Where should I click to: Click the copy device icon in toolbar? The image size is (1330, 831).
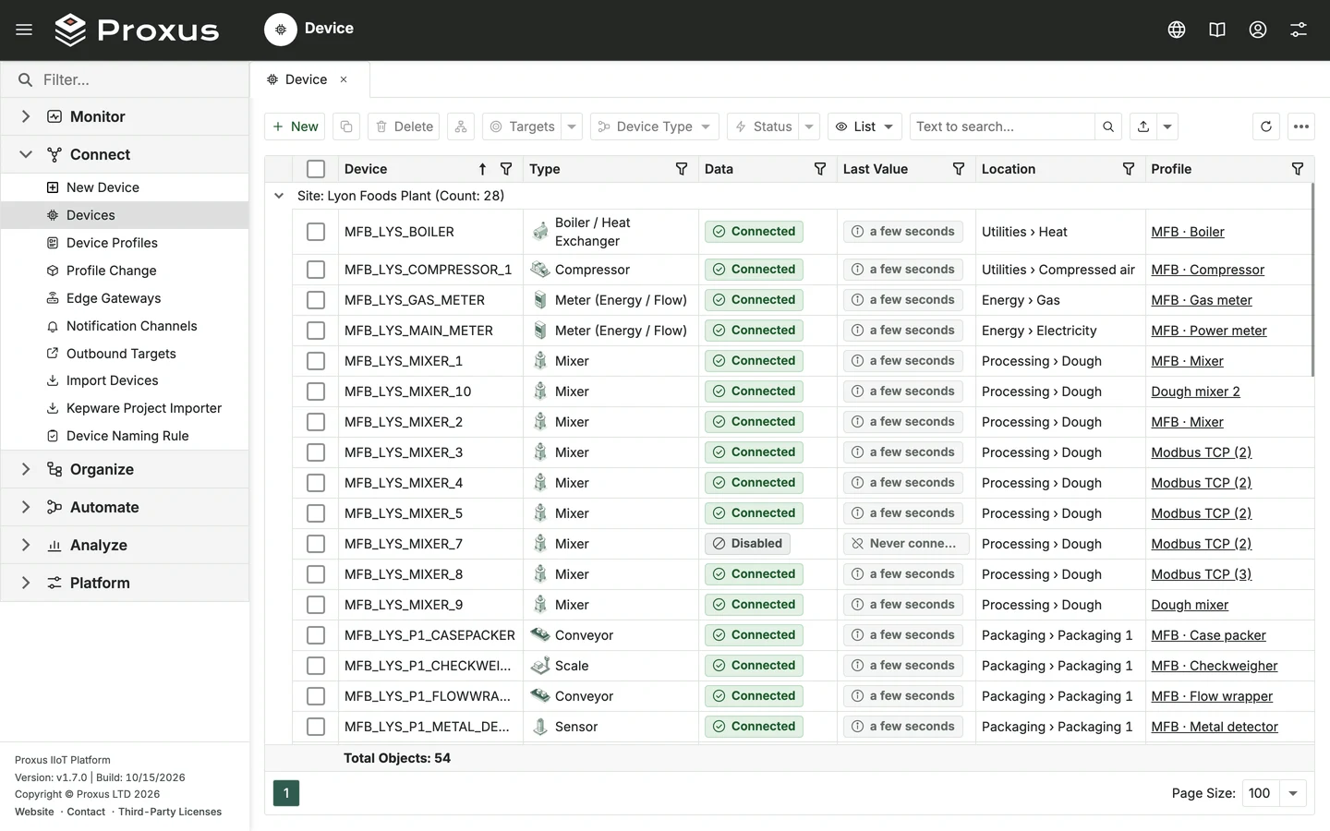[346, 126]
